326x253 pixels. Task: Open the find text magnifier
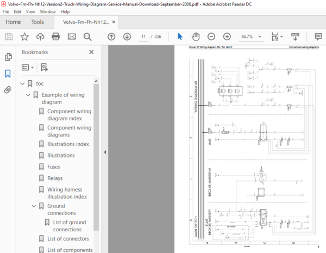click(x=87, y=37)
